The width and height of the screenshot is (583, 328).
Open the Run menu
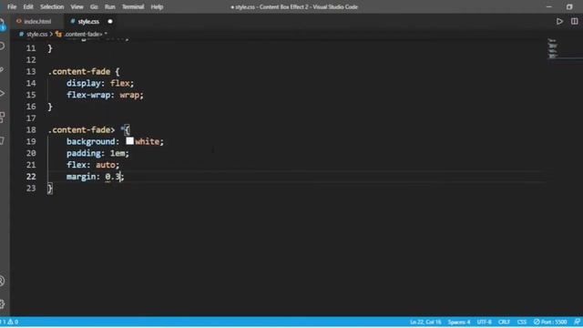[109, 7]
